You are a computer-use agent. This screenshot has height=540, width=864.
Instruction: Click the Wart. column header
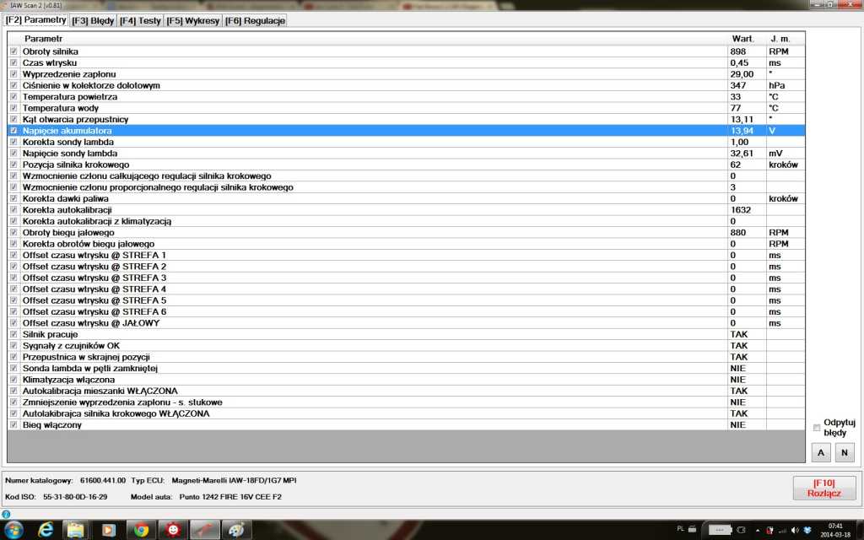pos(742,39)
